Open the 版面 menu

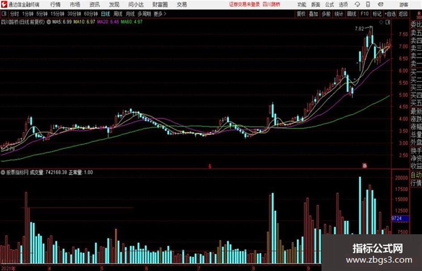[316, 4]
